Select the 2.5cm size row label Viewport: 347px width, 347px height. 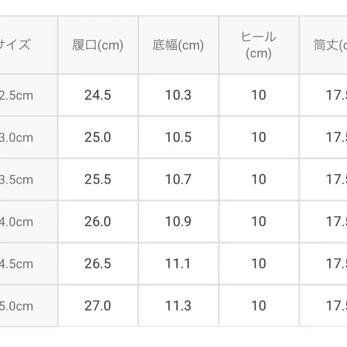click(17, 95)
